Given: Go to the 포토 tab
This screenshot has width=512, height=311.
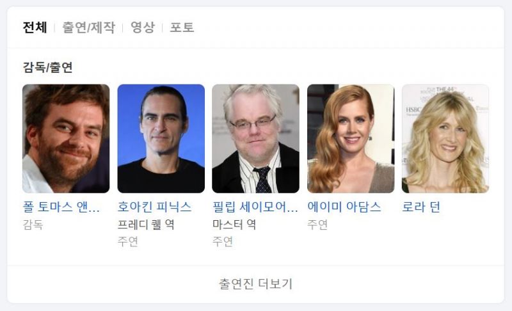Looking at the screenshot, I should pos(182,27).
